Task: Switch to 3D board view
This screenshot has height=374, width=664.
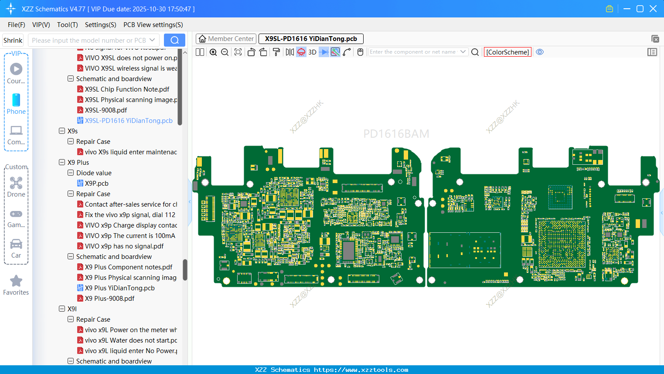Action: tap(312, 52)
